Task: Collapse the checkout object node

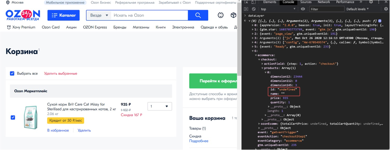Action: tap(259, 59)
